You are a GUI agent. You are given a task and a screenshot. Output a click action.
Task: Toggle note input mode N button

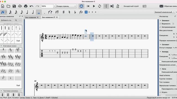coord(2,12)
